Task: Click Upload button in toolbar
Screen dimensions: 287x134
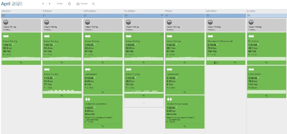Action: coord(82,4)
